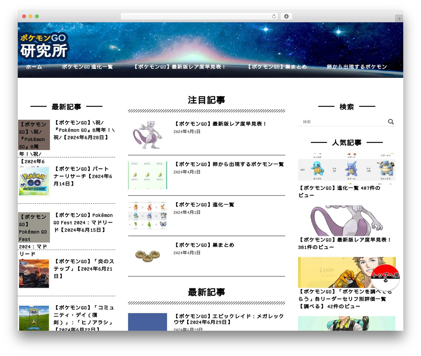Open ホーム in the navigation menu
Screen dimensions: 421x356
[34, 67]
